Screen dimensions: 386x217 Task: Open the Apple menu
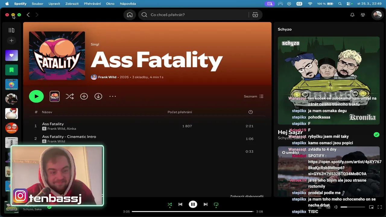pos(7,4)
